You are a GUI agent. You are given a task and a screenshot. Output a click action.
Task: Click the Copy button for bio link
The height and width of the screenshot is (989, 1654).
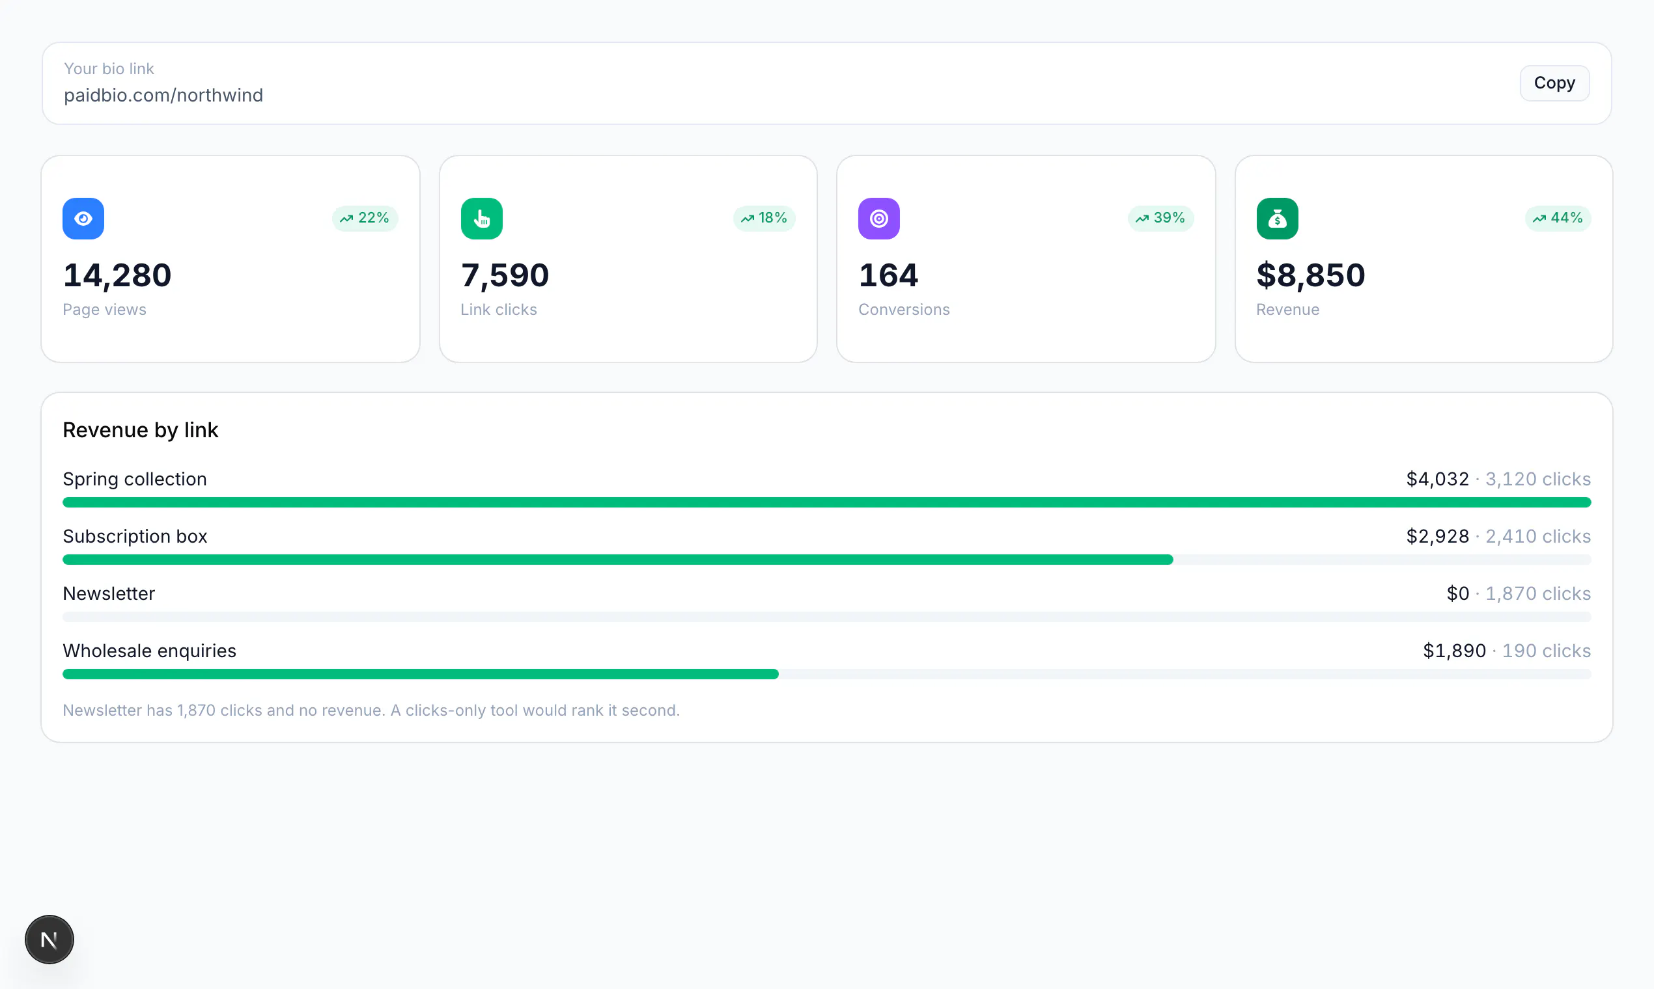[x=1554, y=83]
